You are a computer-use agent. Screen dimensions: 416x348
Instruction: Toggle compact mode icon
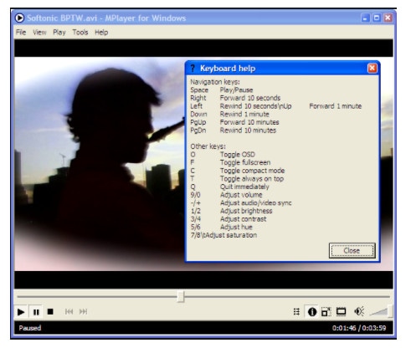tap(326, 311)
